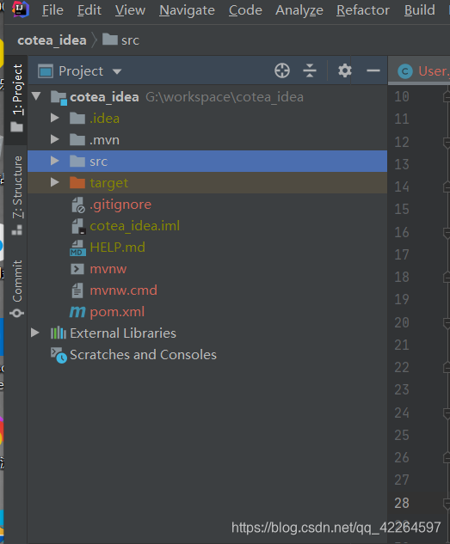Select the pom.xml file

[x=117, y=312]
